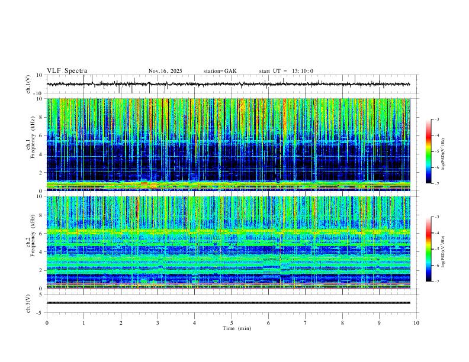Click the ch.2 PSD color bar
469x362 pixels.
(x=428, y=249)
